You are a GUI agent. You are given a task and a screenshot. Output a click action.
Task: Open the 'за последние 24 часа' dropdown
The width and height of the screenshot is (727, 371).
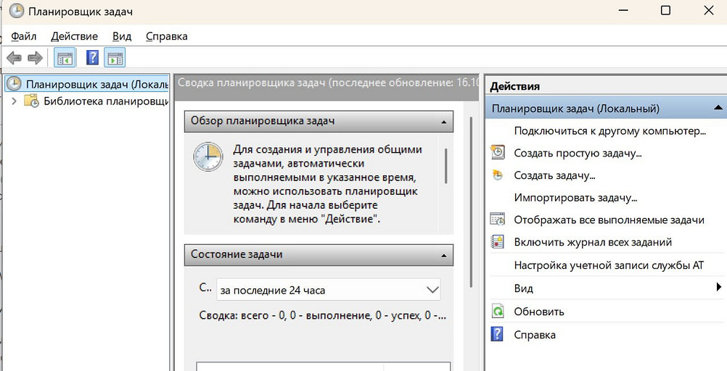tap(328, 290)
